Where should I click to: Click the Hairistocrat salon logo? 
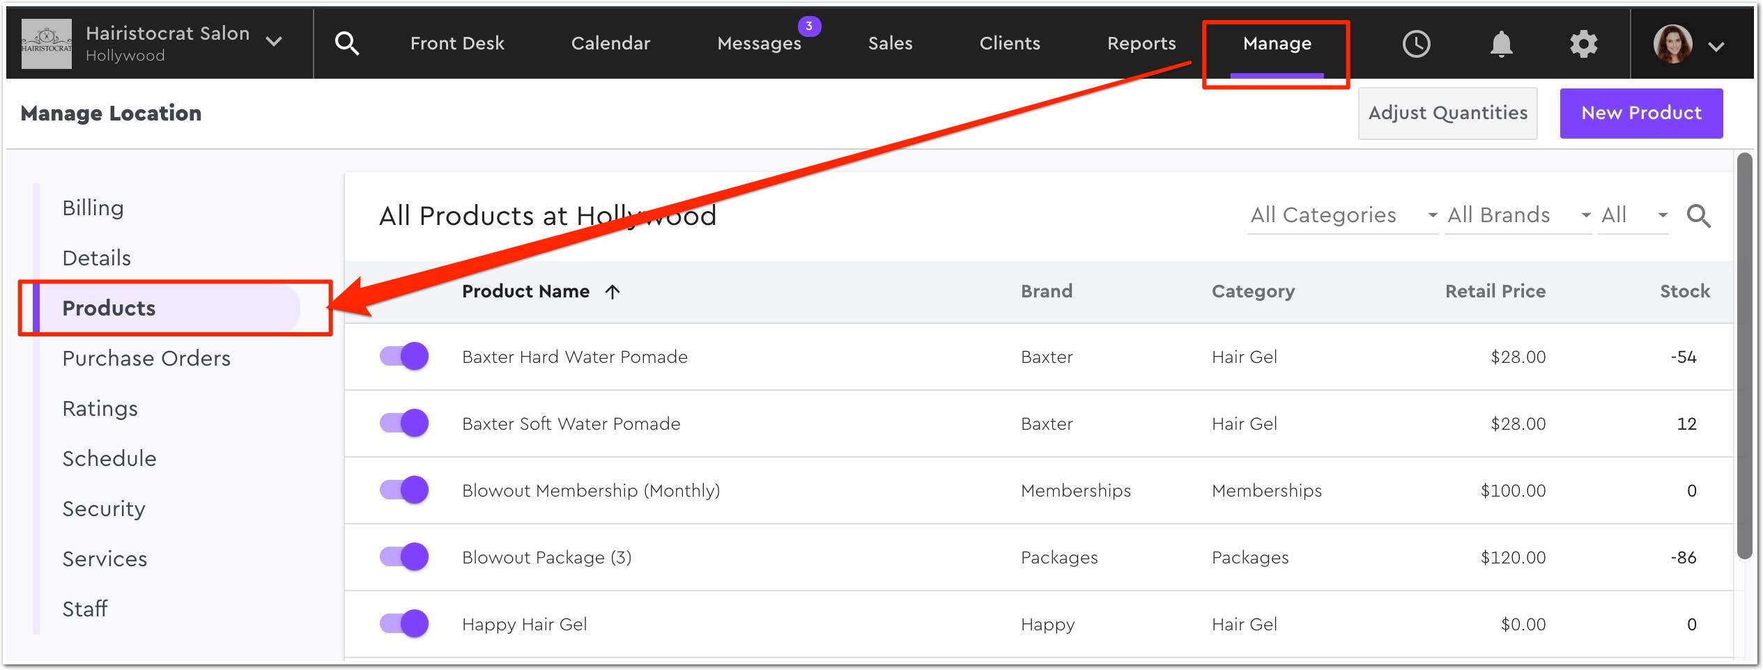coord(46,44)
